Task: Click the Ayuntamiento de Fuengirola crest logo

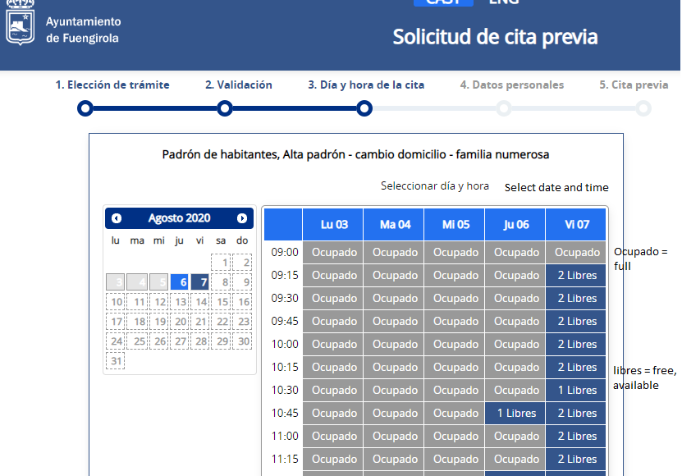Action: point(21,25)
